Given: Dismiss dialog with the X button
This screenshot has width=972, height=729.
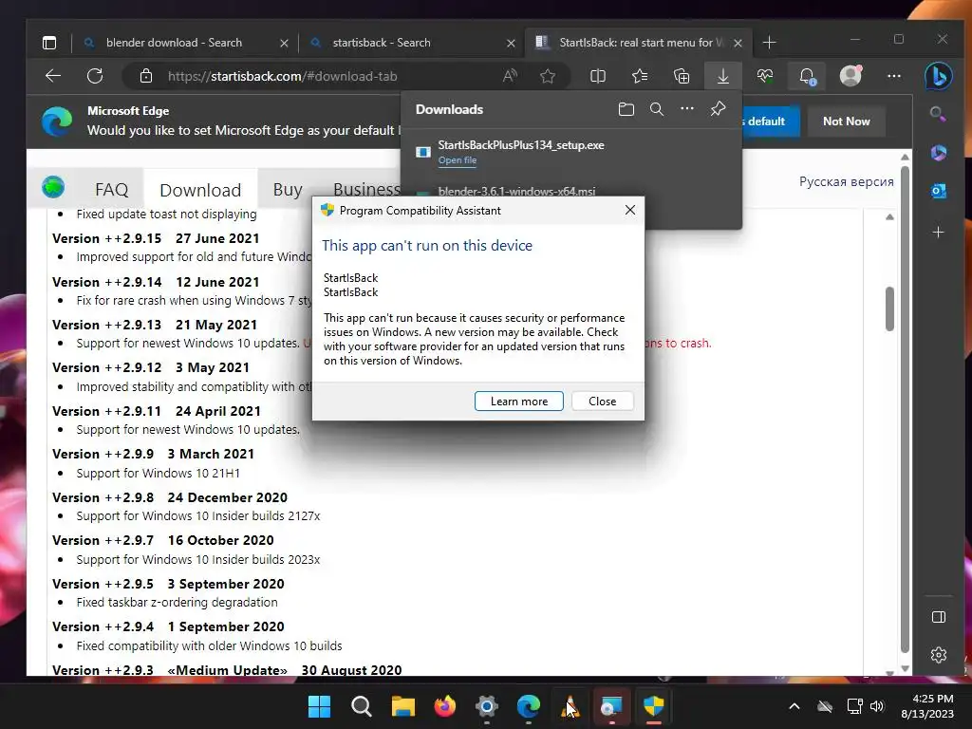Looking at the screenshot, I should pos(630,210).
